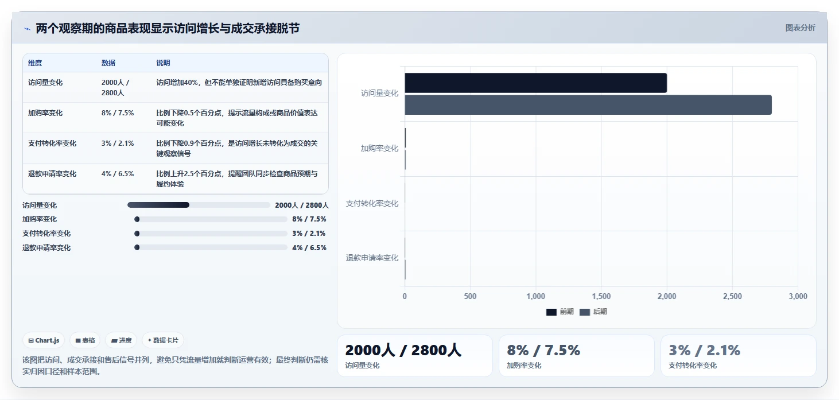
Task: Click the 8% / 7.5% data card
Action: [577, 356]
